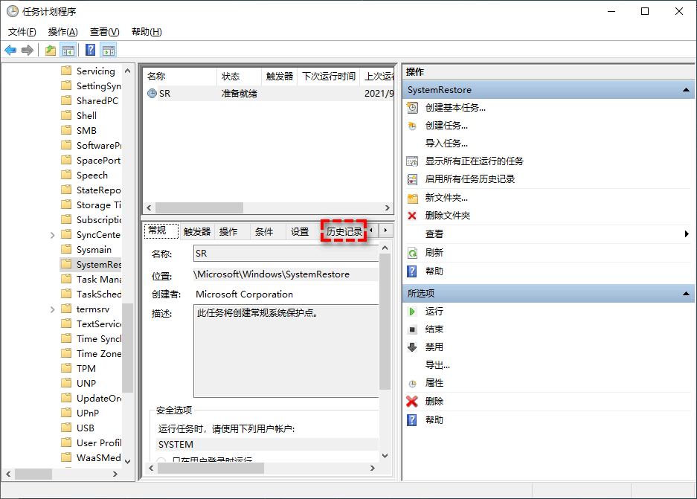Click the 新文件夹 folder icon
The image size is (697, 499).
pos(411,199)
